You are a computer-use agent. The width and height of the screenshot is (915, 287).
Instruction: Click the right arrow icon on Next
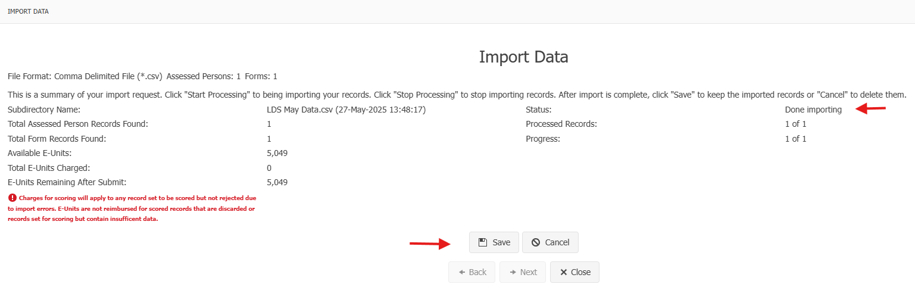[x=513, y=272]
